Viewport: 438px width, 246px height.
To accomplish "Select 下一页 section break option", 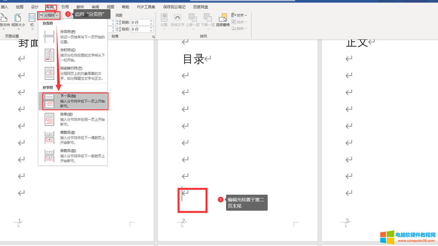I will tap(73, 101).
